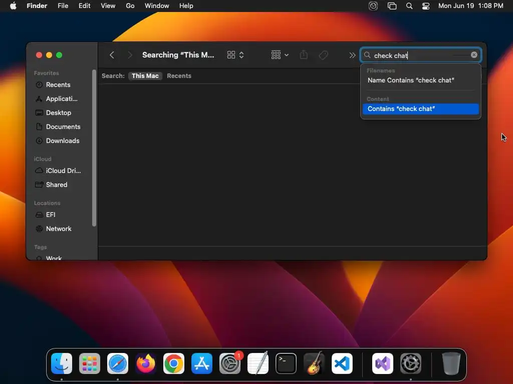Open Downloads in the sidebar
Image resolution: width=513 pixels, height=384 pixels.
(59, 140)
